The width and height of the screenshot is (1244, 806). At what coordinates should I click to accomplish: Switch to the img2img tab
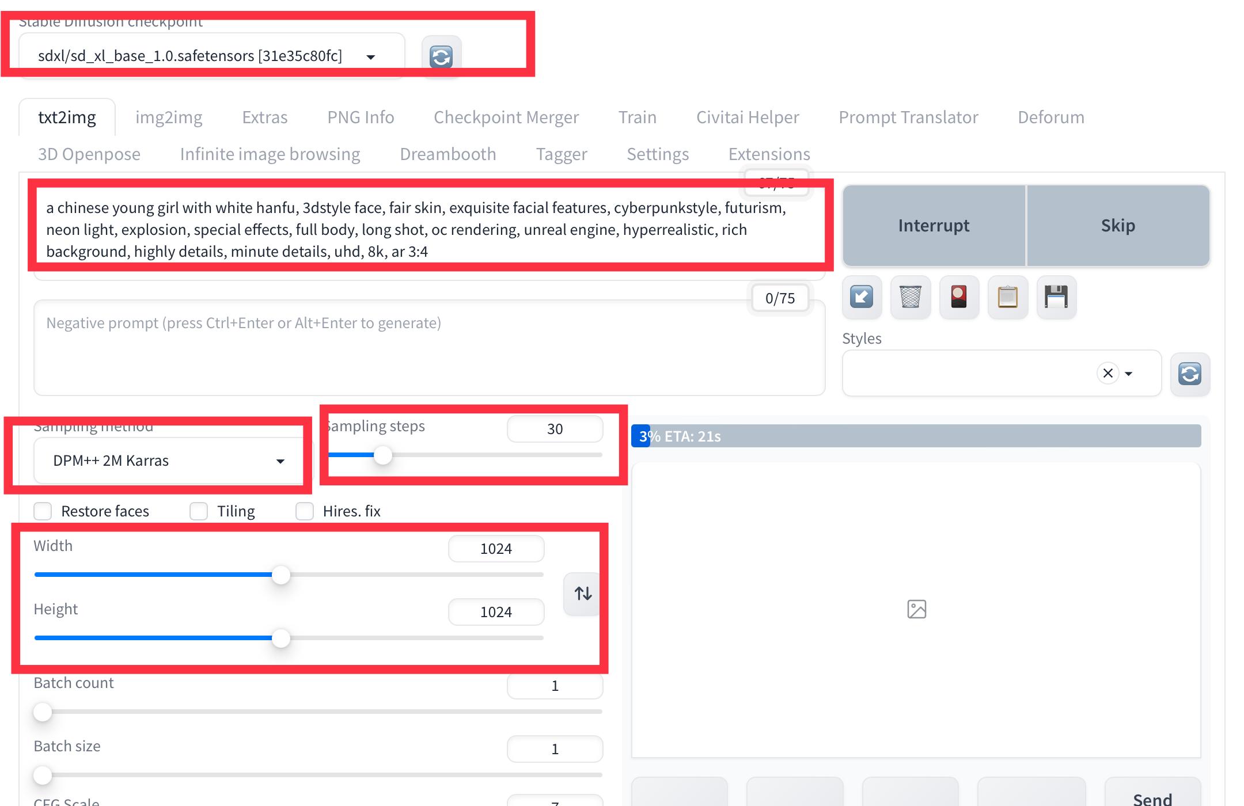pos(169,117)
